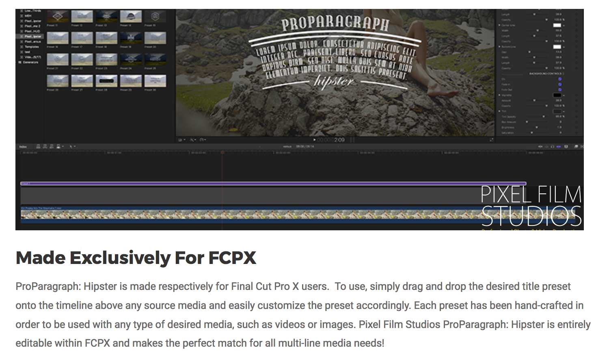Open the Vignette color dropdown arrow
Screen dimensions: 609x356
pyautogui.click(x=564, y=96)
